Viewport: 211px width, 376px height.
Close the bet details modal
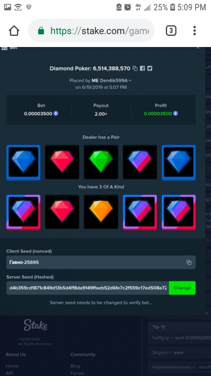pos(198,48)
